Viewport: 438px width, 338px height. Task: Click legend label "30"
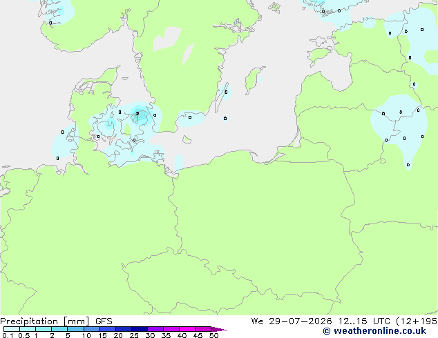(150, 335)
